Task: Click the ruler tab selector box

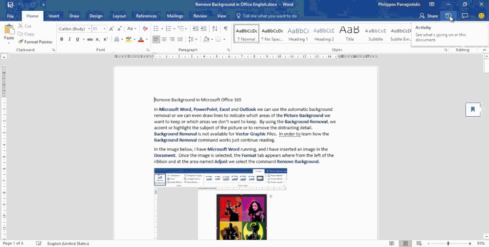Action: (x=4, y=57)
